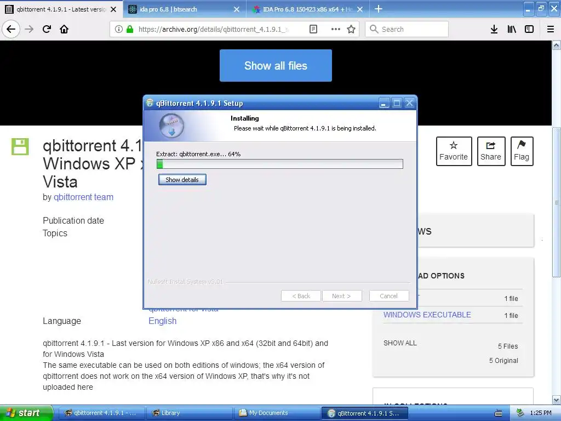Click the Topics label

coord(55,233)
